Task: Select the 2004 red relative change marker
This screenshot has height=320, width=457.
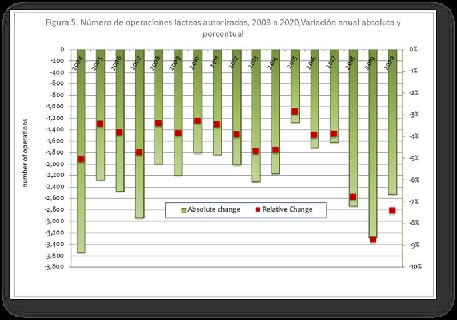Action: click(81, 159)
